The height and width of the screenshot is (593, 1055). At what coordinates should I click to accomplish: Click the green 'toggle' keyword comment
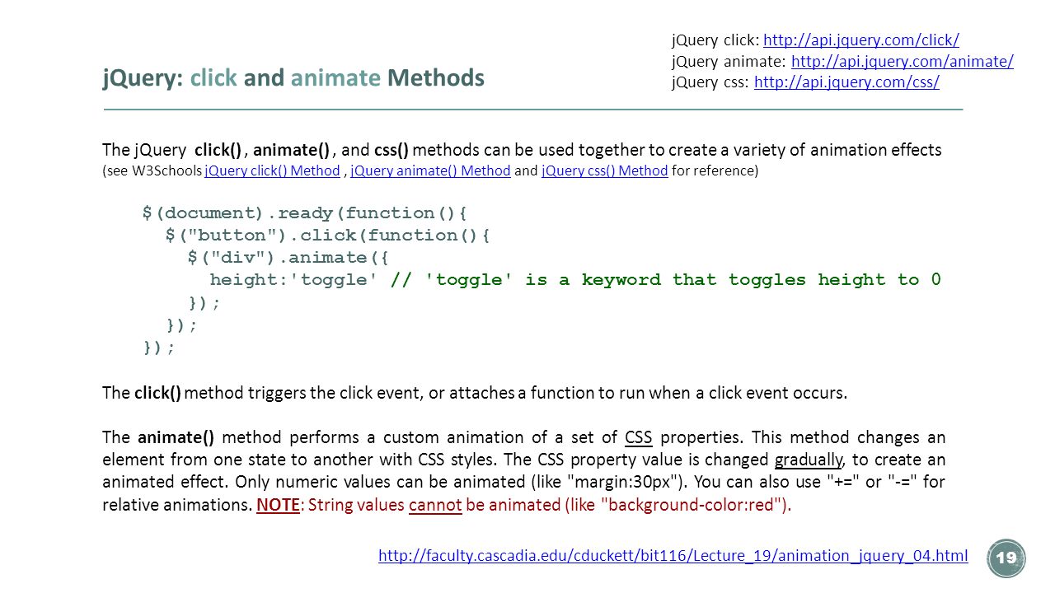[666, 280]
